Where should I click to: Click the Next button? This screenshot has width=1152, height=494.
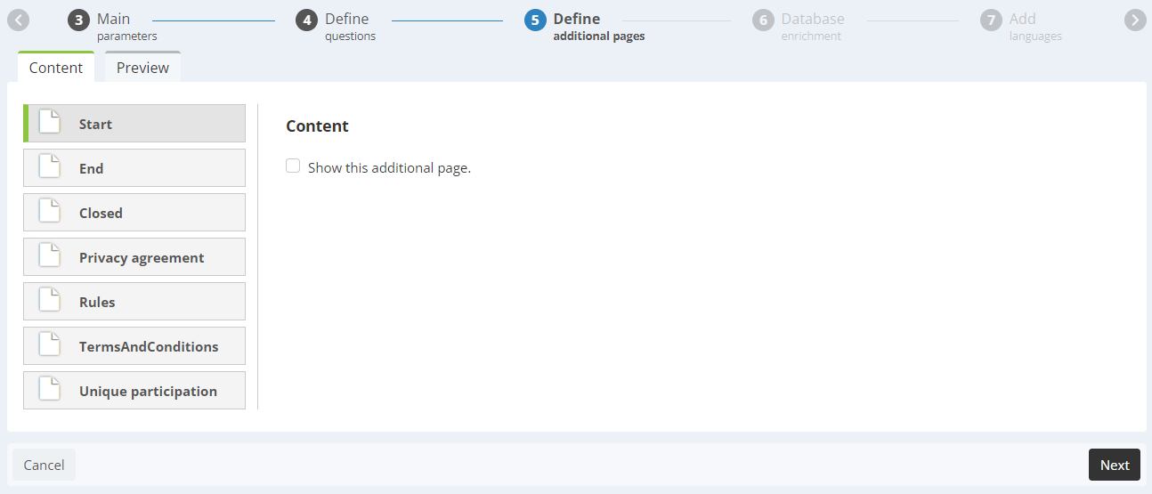point(1115,465)
